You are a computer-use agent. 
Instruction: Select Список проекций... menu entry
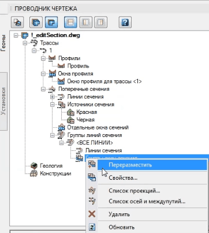(135, 191)
